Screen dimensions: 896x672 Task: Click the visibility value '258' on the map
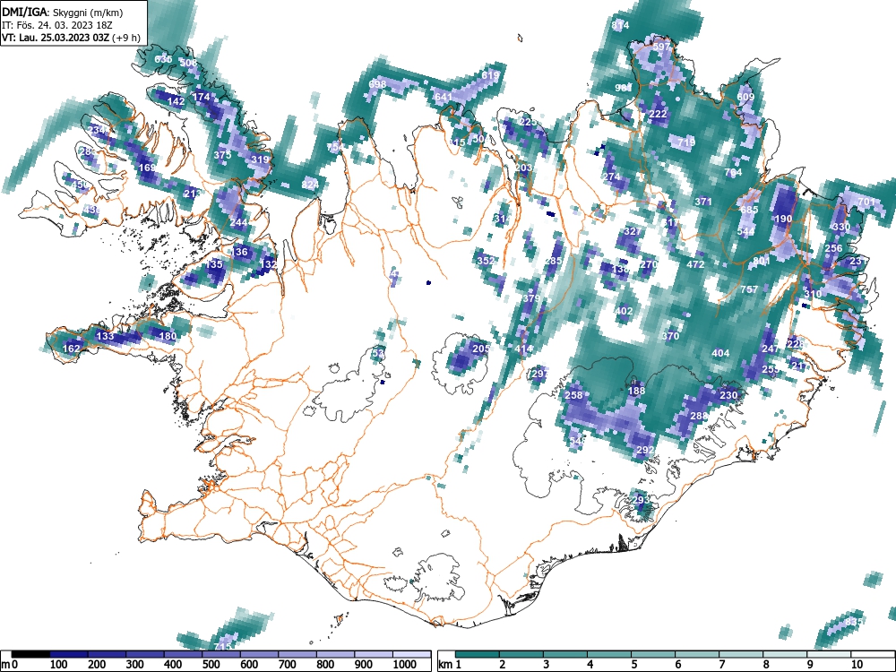[573, 395]
